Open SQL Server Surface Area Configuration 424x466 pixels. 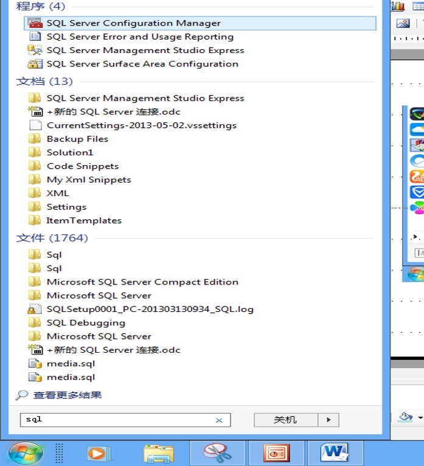coord(142,64)
